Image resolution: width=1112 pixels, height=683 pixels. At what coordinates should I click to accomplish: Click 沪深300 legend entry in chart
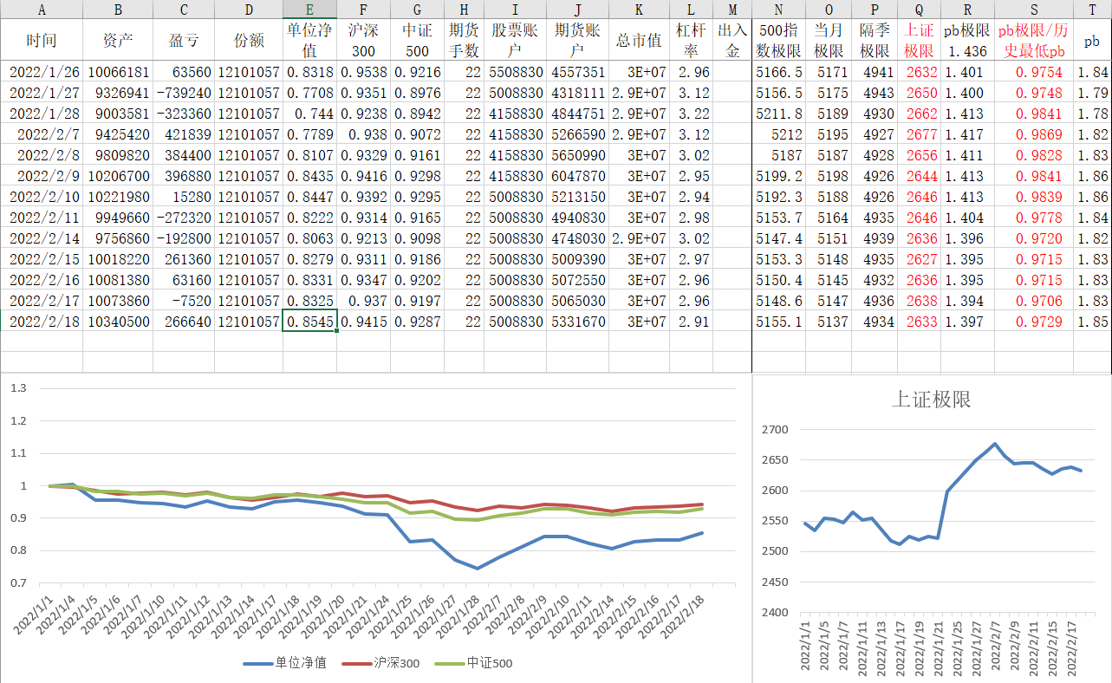tap(381, 663)
